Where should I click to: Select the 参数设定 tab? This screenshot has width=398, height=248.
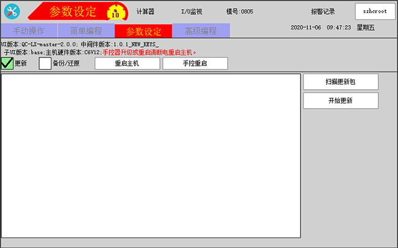coord(143,31)
